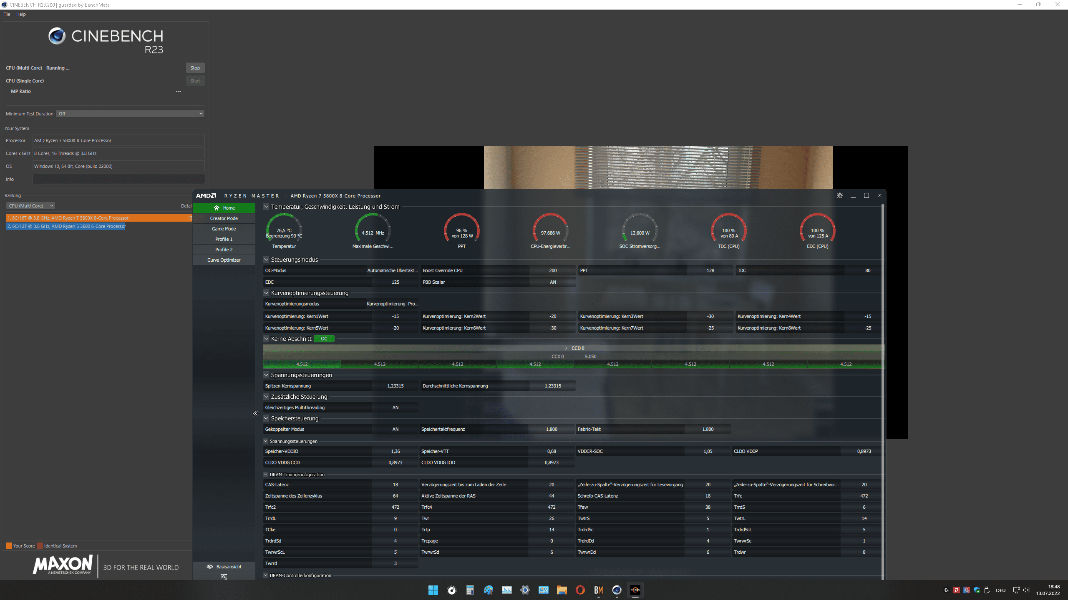Open the Windows Security shield tray icon
The height and width of the screenshot is (600, 1068).
pos(977,590)
